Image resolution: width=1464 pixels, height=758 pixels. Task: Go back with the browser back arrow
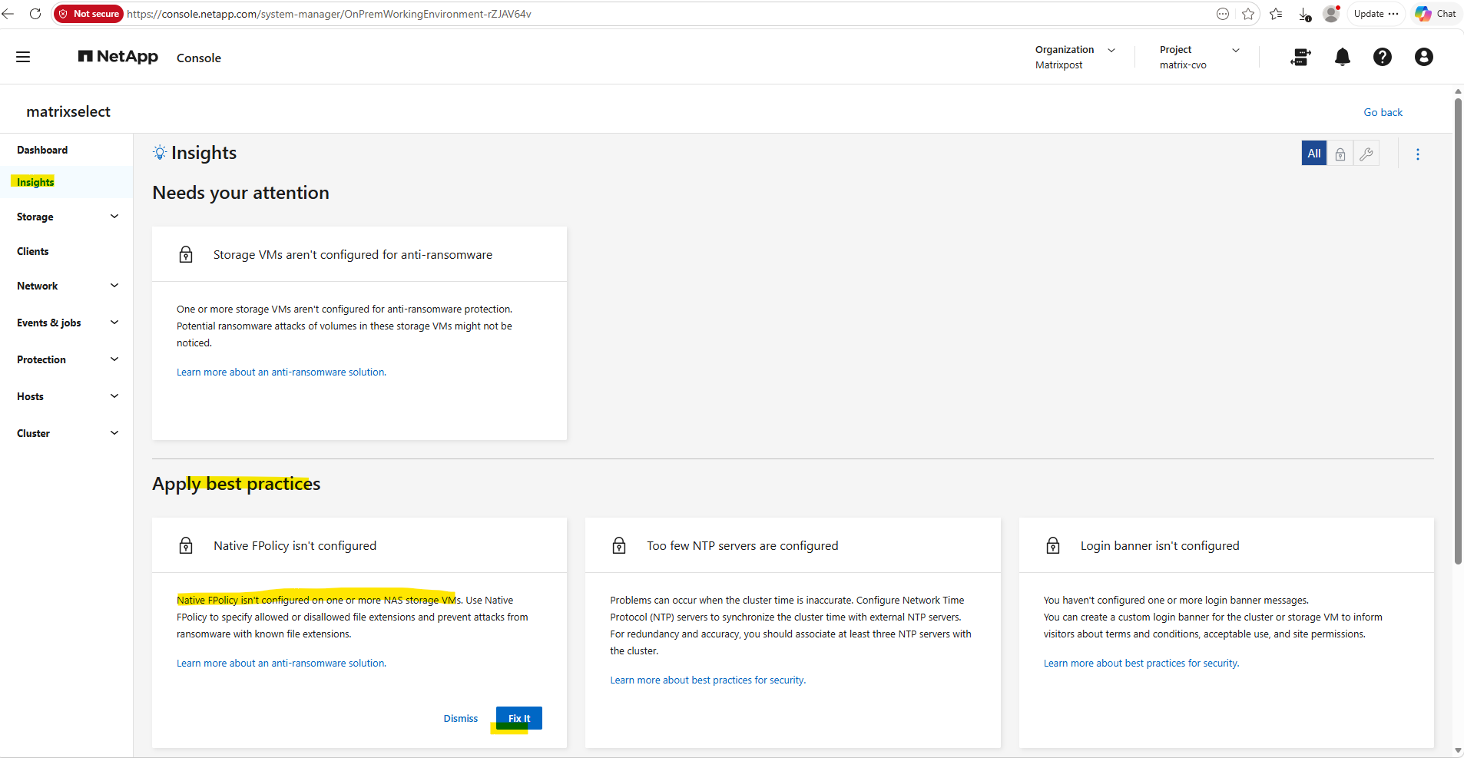point(8,14)
